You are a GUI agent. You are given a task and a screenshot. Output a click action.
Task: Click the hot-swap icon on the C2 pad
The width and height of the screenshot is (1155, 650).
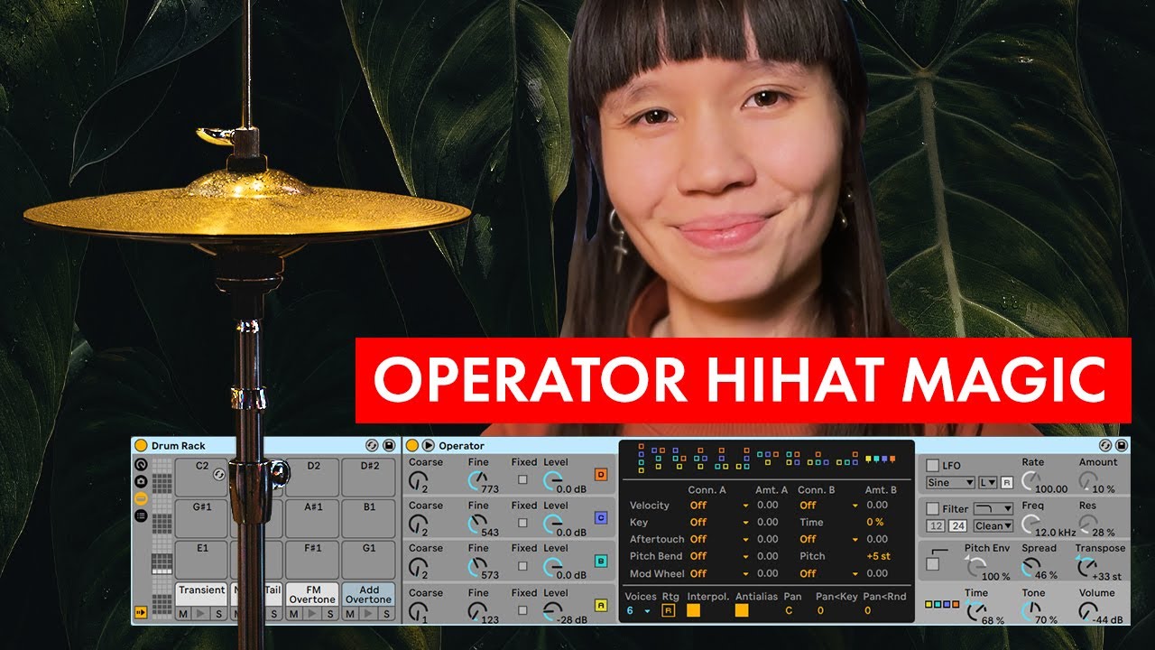click(218, 474)
